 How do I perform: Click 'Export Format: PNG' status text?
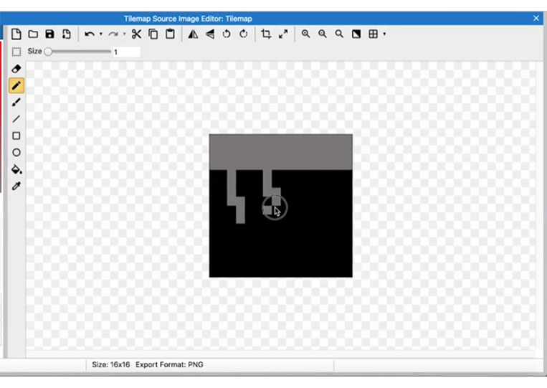click(169, 364)
